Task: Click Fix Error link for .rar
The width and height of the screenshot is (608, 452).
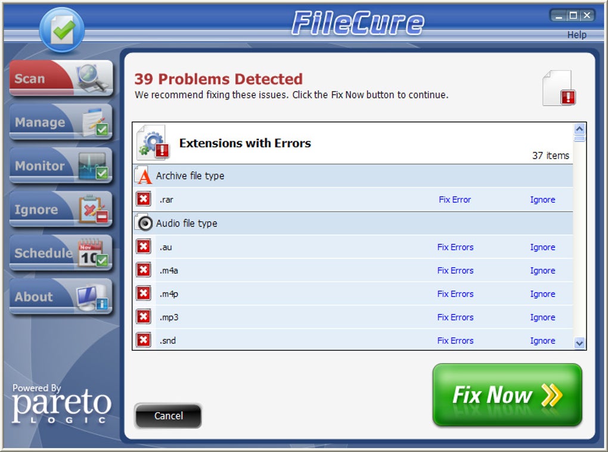Action: (x=455, y=200)
